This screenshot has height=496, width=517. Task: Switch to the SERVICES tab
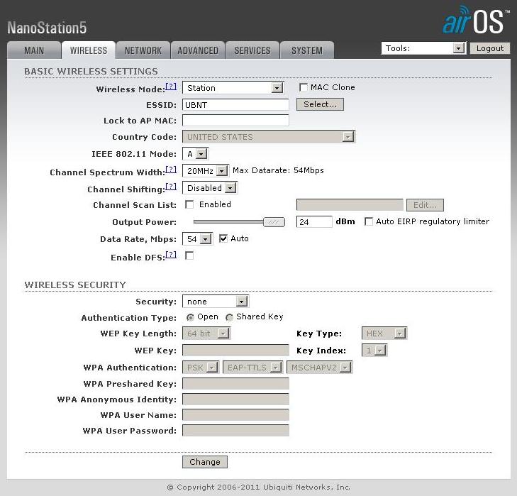(x=252, y=50)
